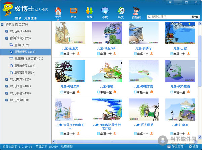Open the 儿童-枫桥夜泊 thumbnail
Screen dimensions: 202x150
(180, 71)
